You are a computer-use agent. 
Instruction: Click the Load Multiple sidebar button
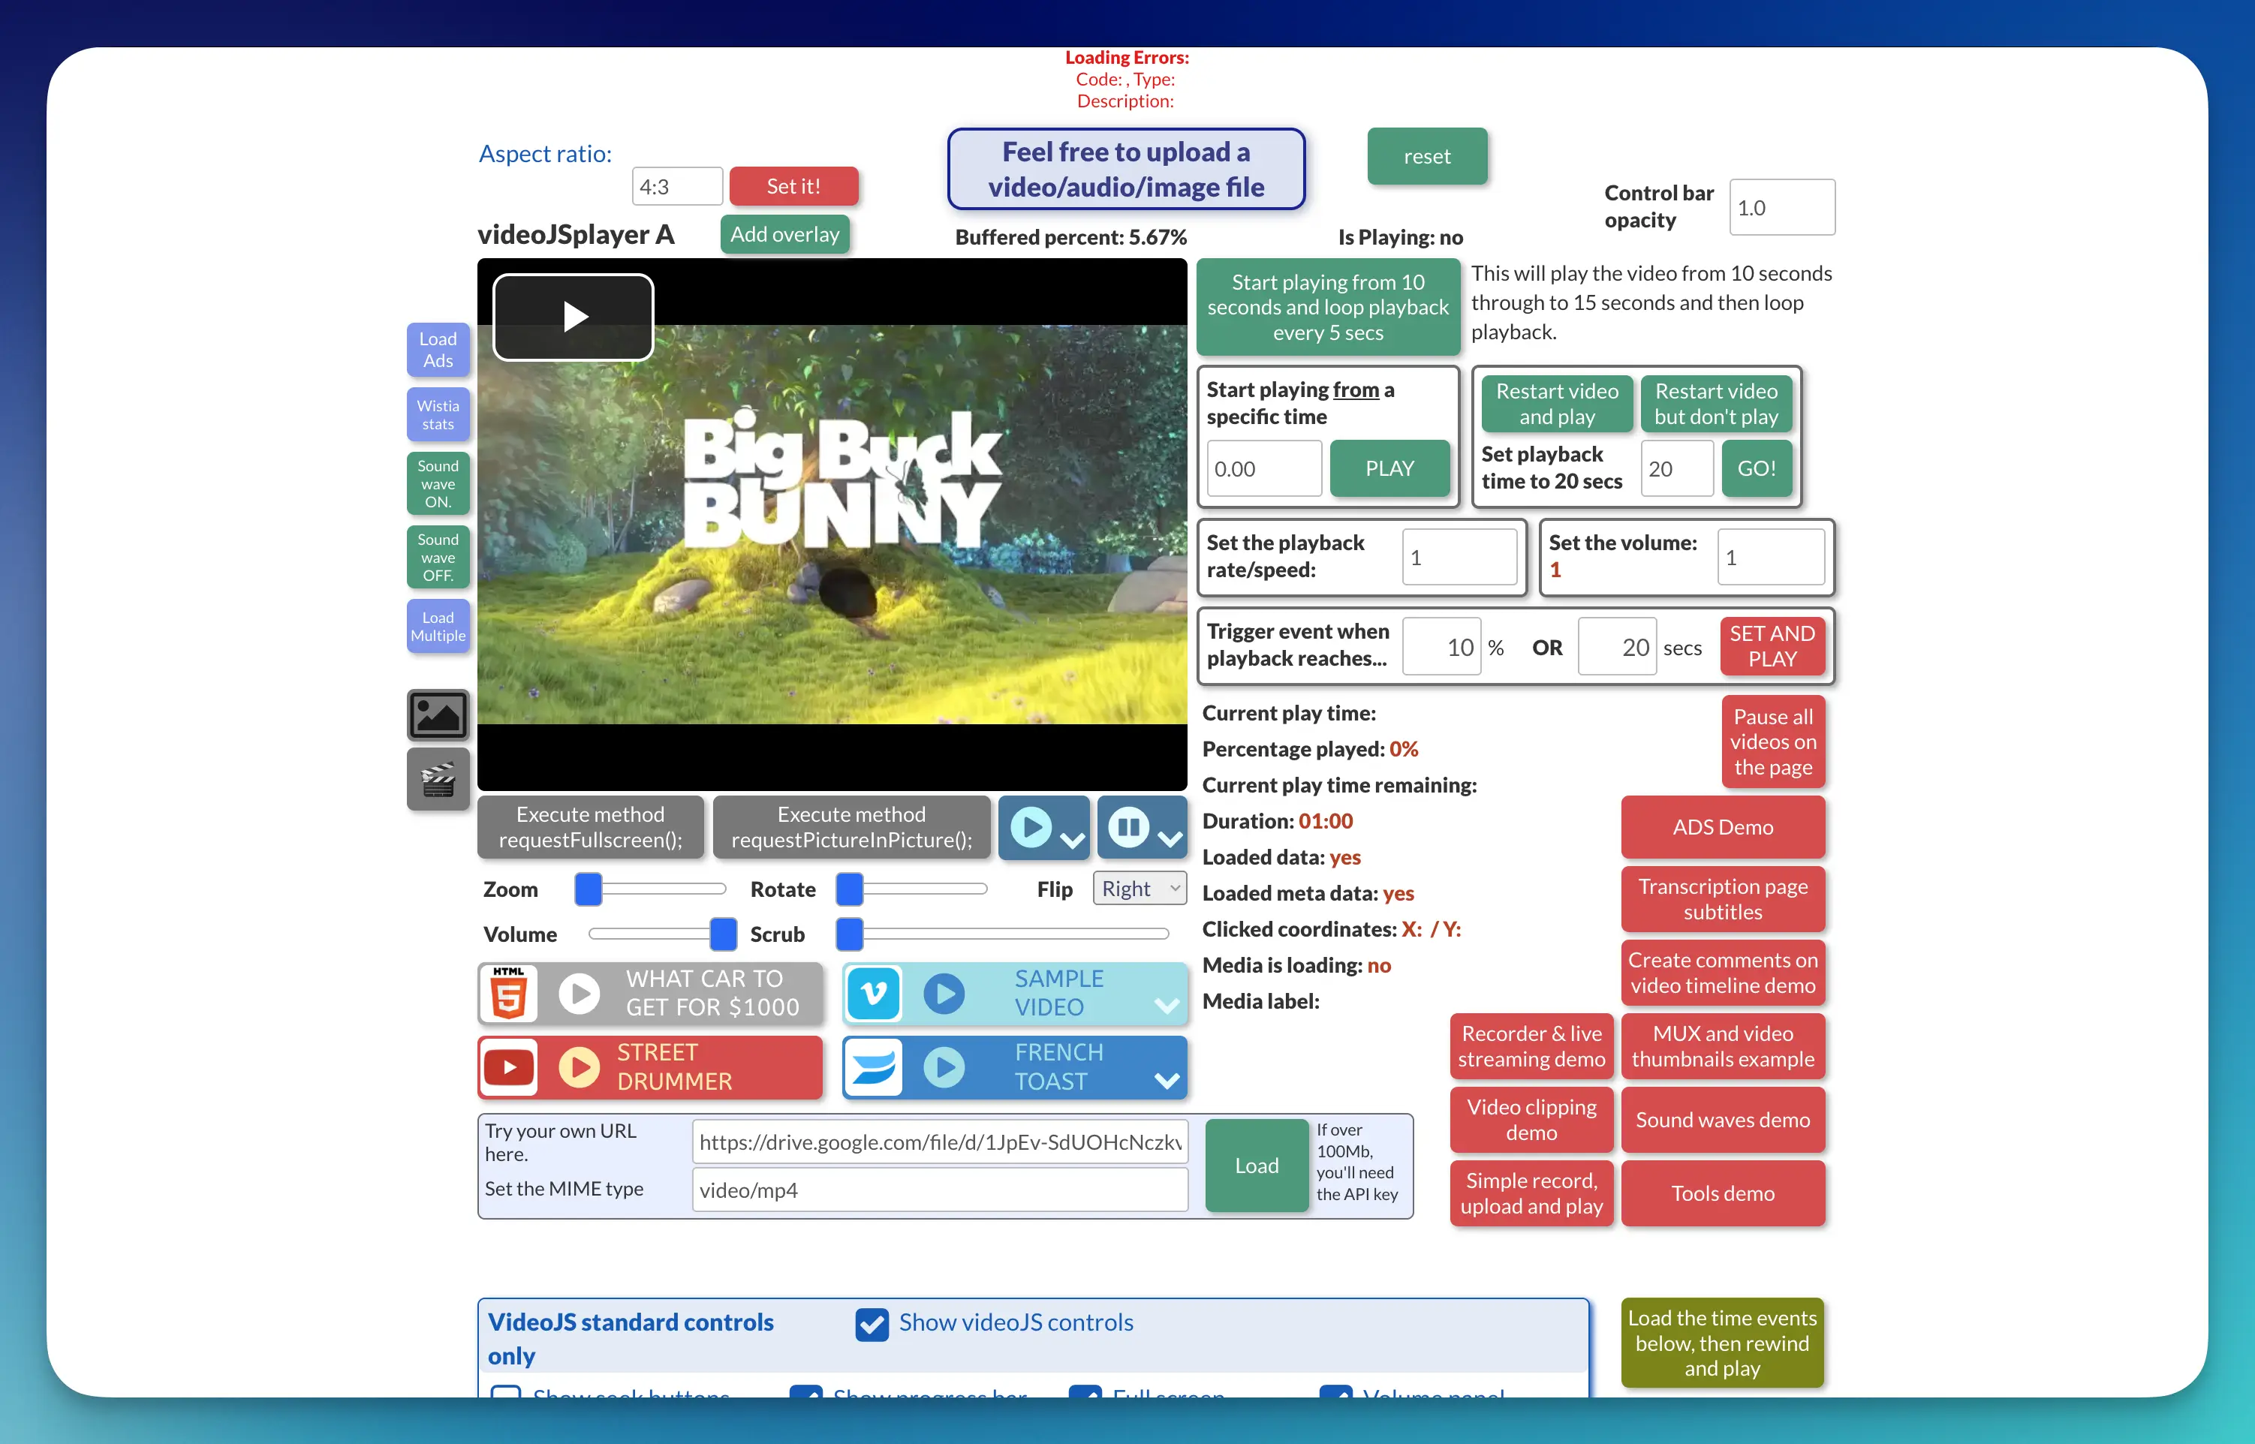click(438, 627)
